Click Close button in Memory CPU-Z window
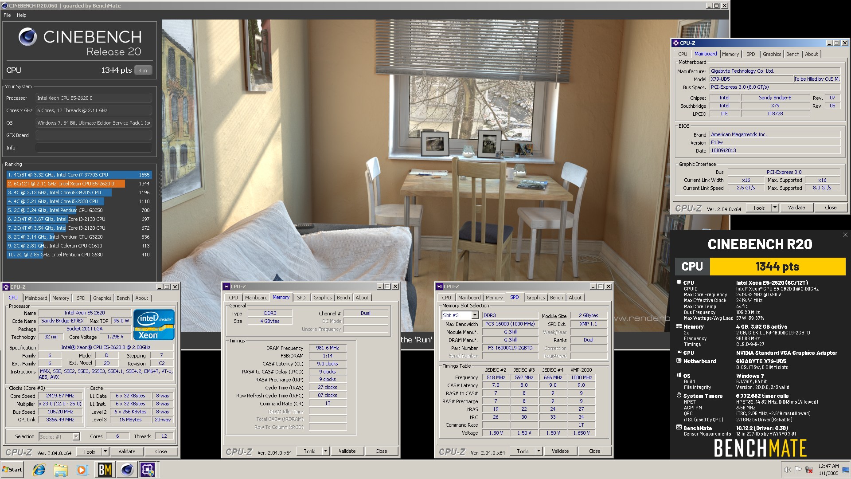Viewport: 851px width, 479px height. tap(381, 451)
